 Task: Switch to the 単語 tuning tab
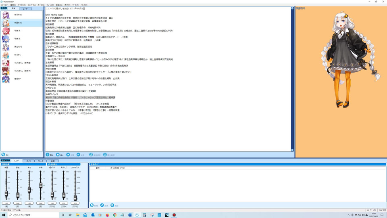(x=52, y=161)
